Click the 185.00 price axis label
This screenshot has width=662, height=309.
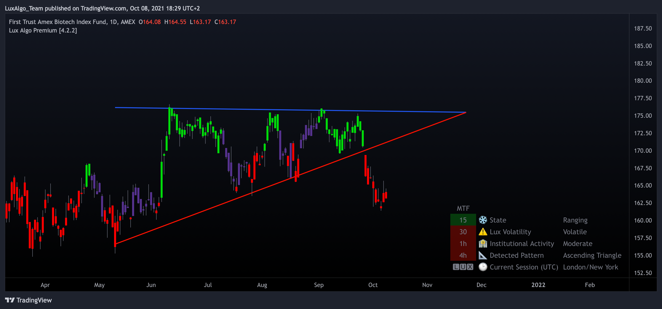(x=643, y=46)
